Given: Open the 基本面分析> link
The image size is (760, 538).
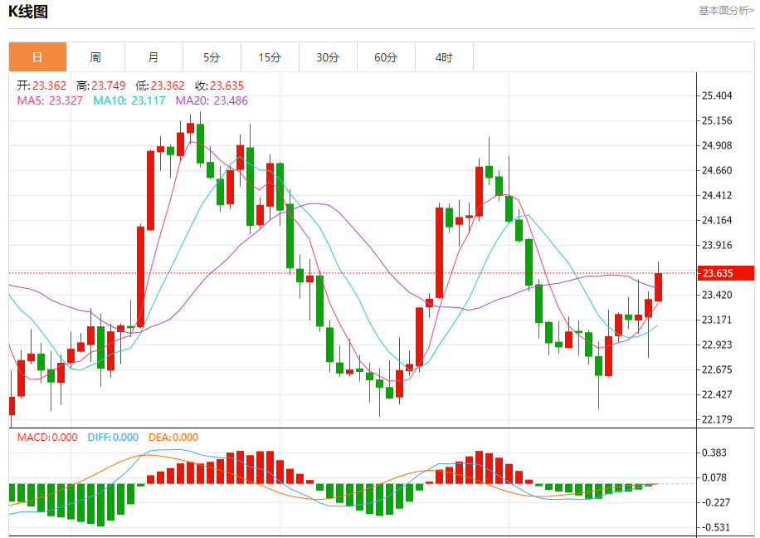Looking at the screenshot, I should click(x=726, y=11).
